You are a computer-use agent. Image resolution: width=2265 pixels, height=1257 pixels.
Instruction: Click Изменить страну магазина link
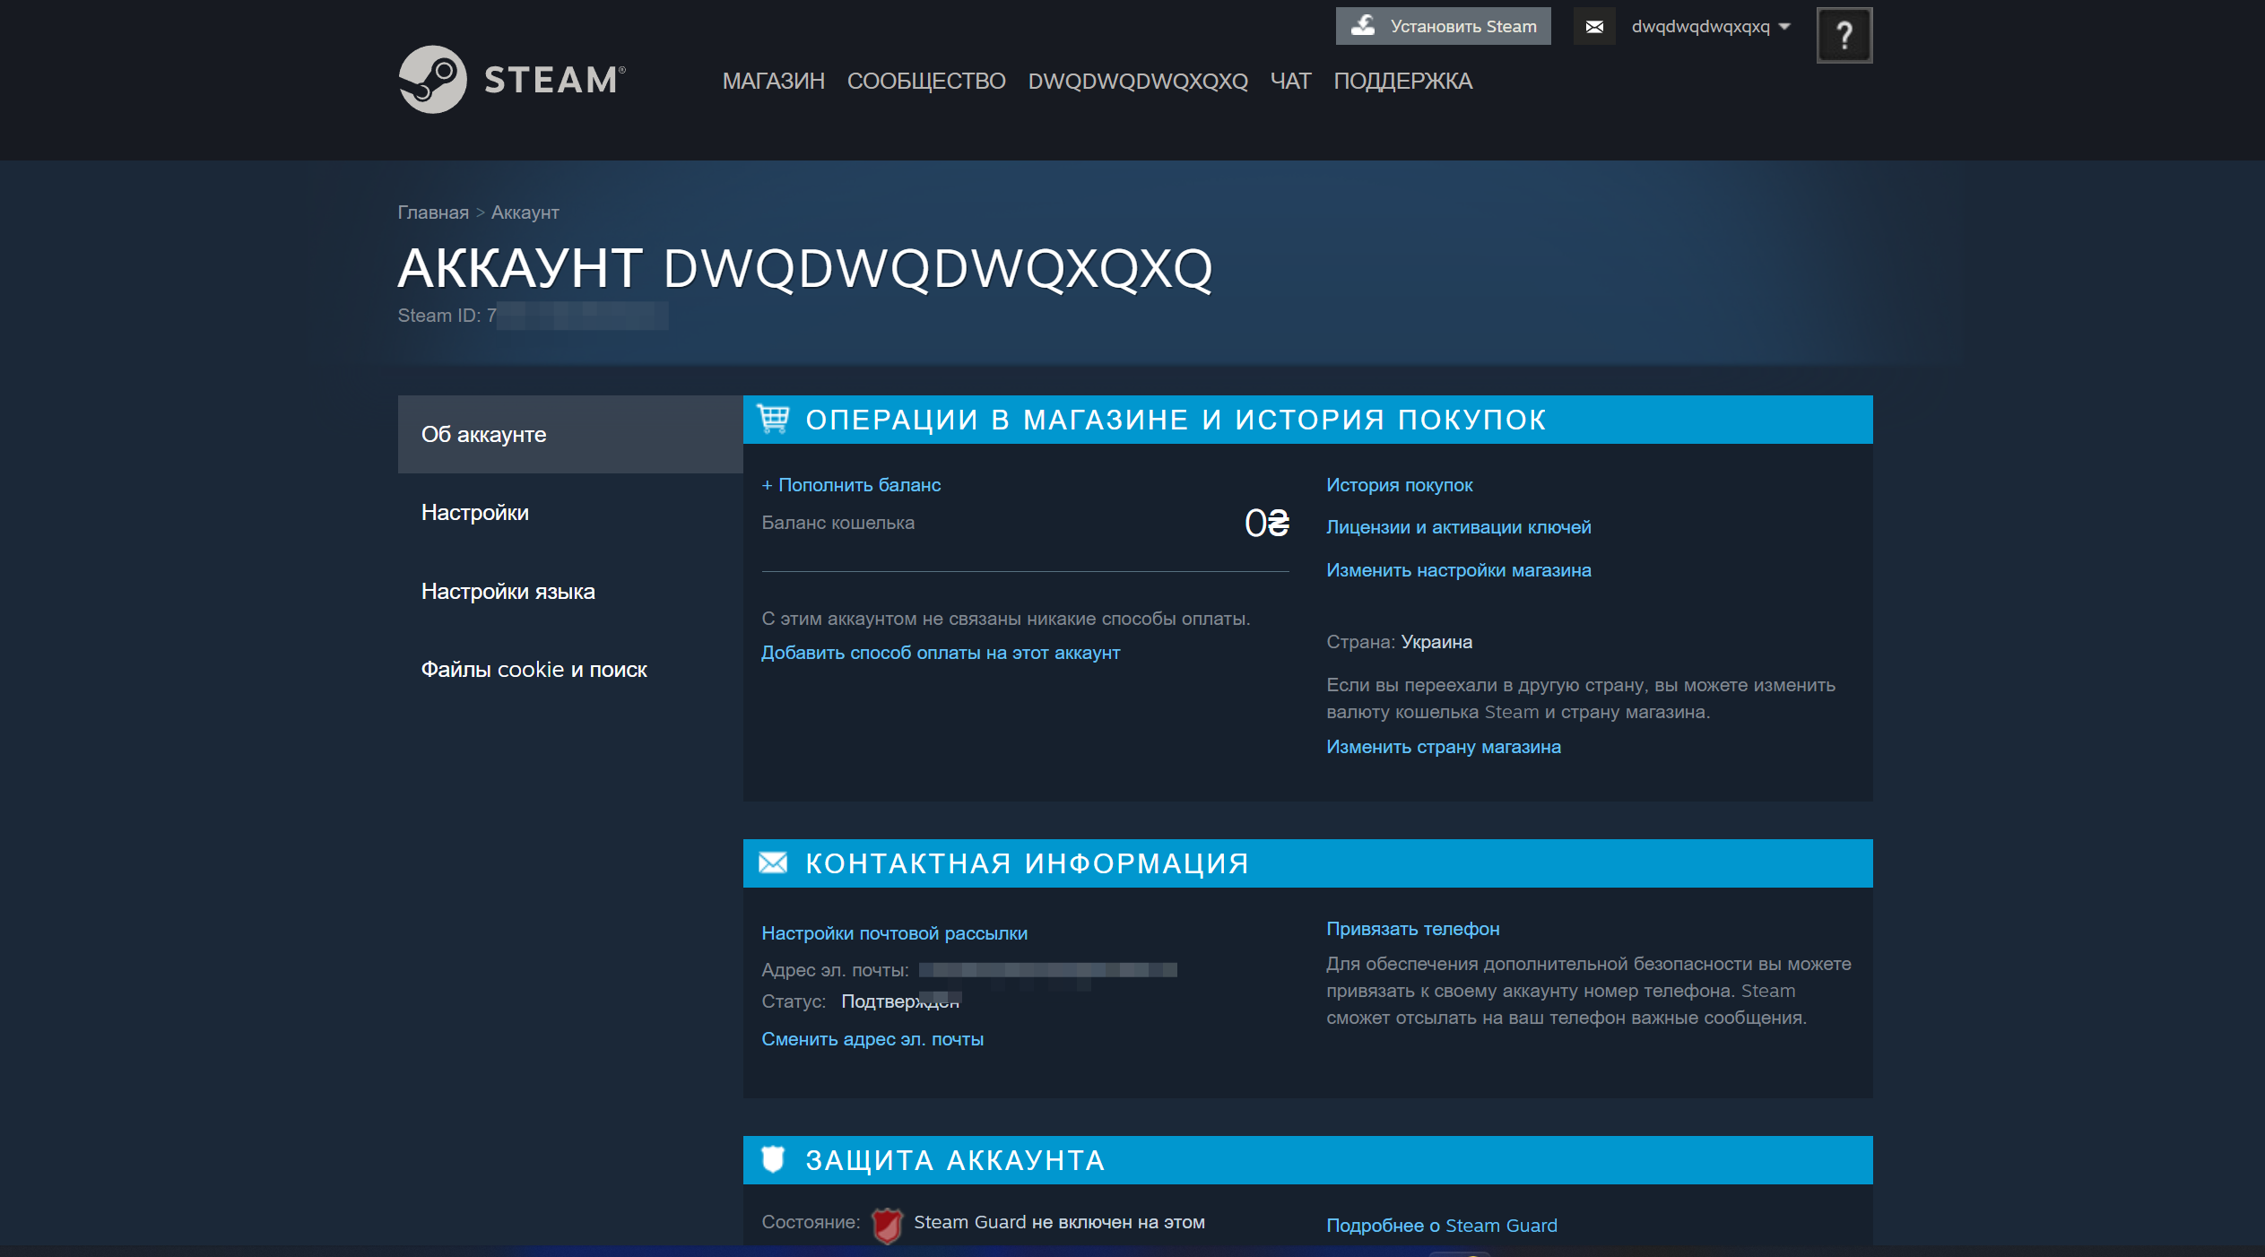pyautogui.click(x=1443, y=747)
